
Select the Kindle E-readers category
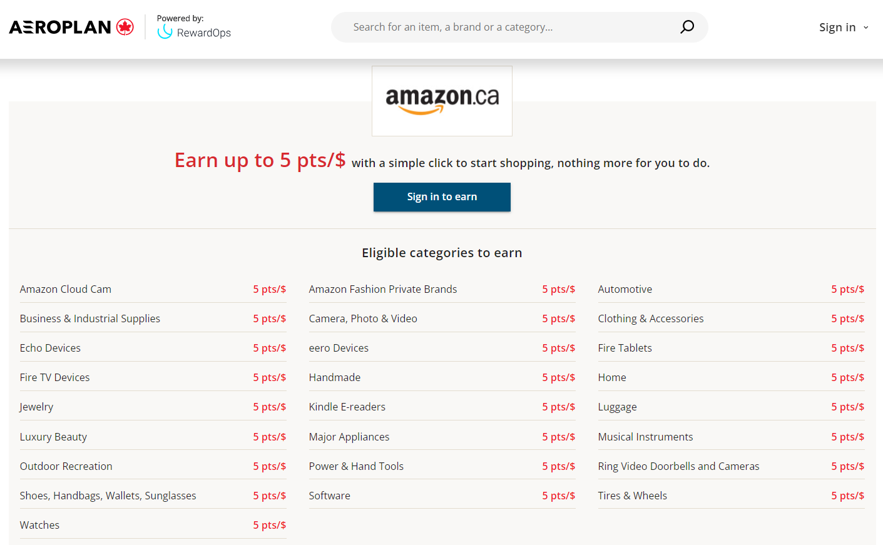(x=347, y=406)
